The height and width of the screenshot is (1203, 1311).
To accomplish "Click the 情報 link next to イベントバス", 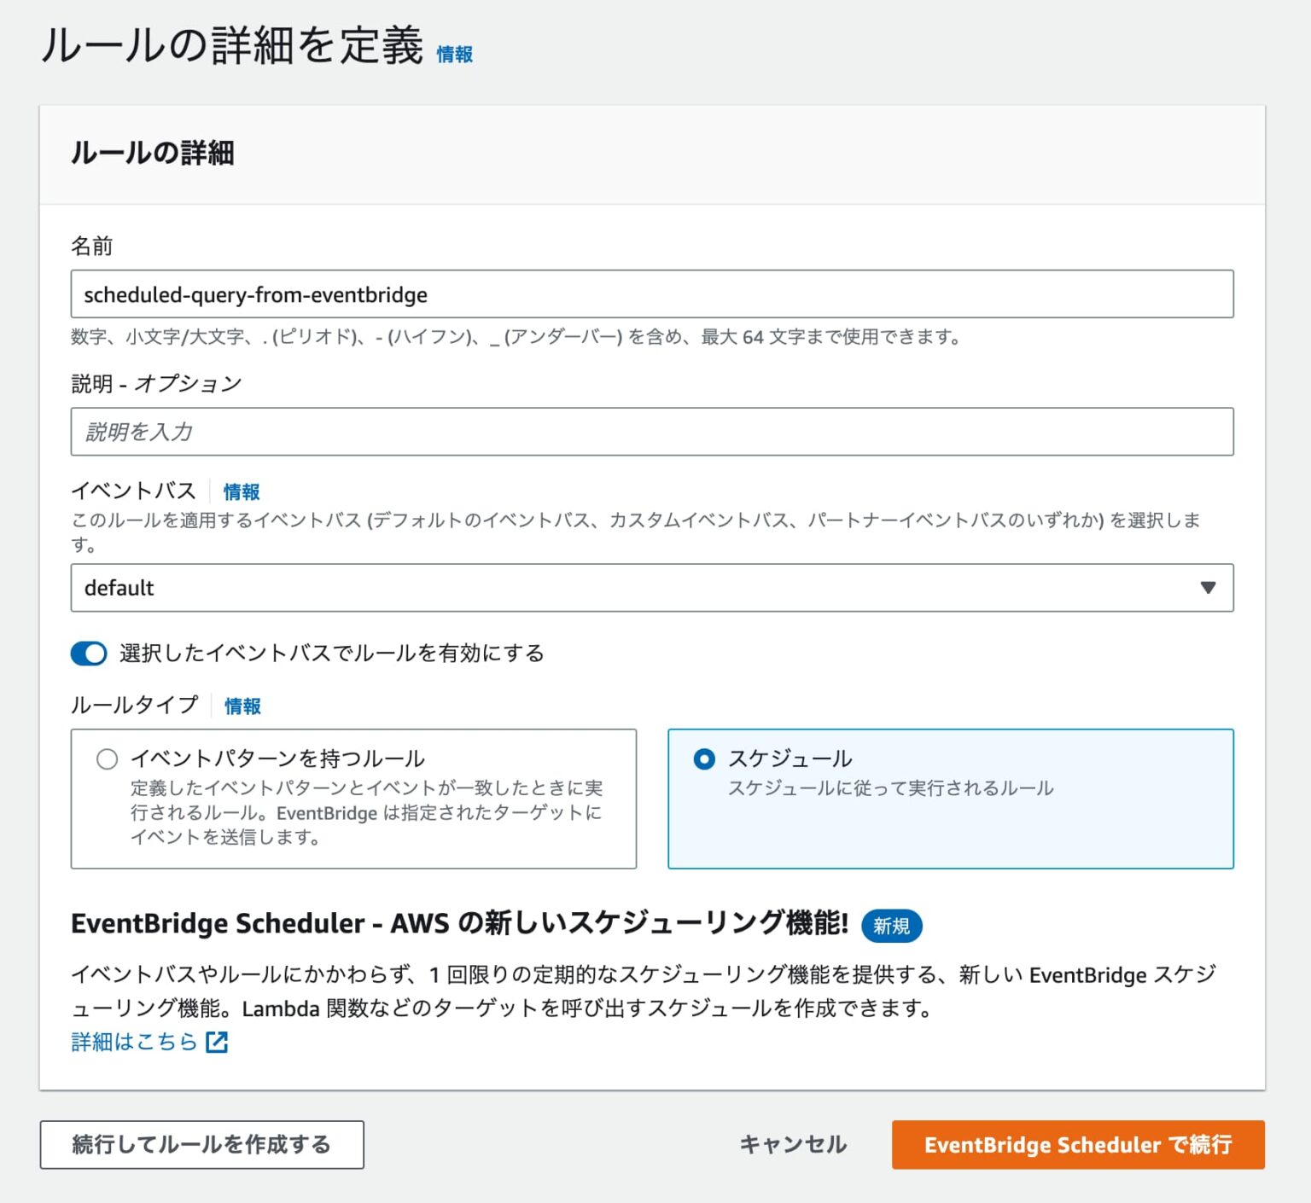I will [x=240, y=491].
